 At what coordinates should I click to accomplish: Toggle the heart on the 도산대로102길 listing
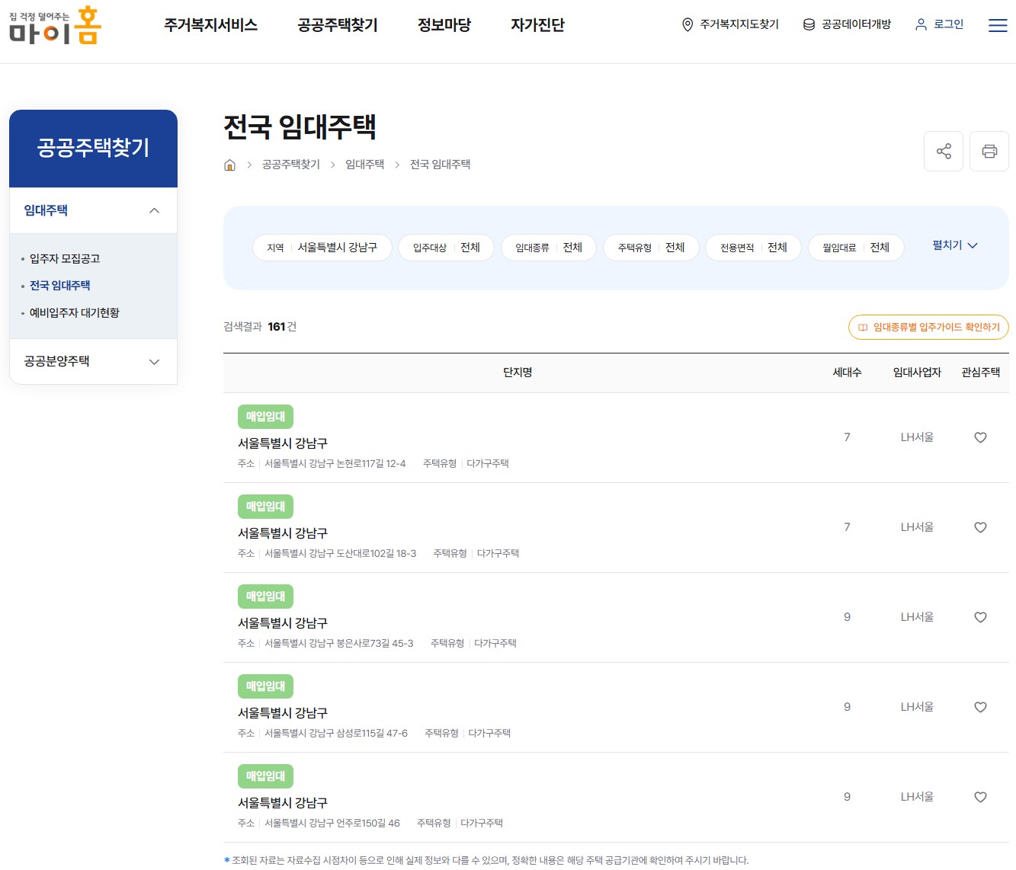pos(980,527)
